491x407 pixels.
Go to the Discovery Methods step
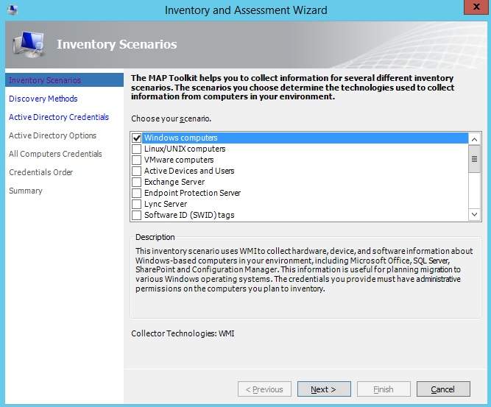(x=43, y=99)
